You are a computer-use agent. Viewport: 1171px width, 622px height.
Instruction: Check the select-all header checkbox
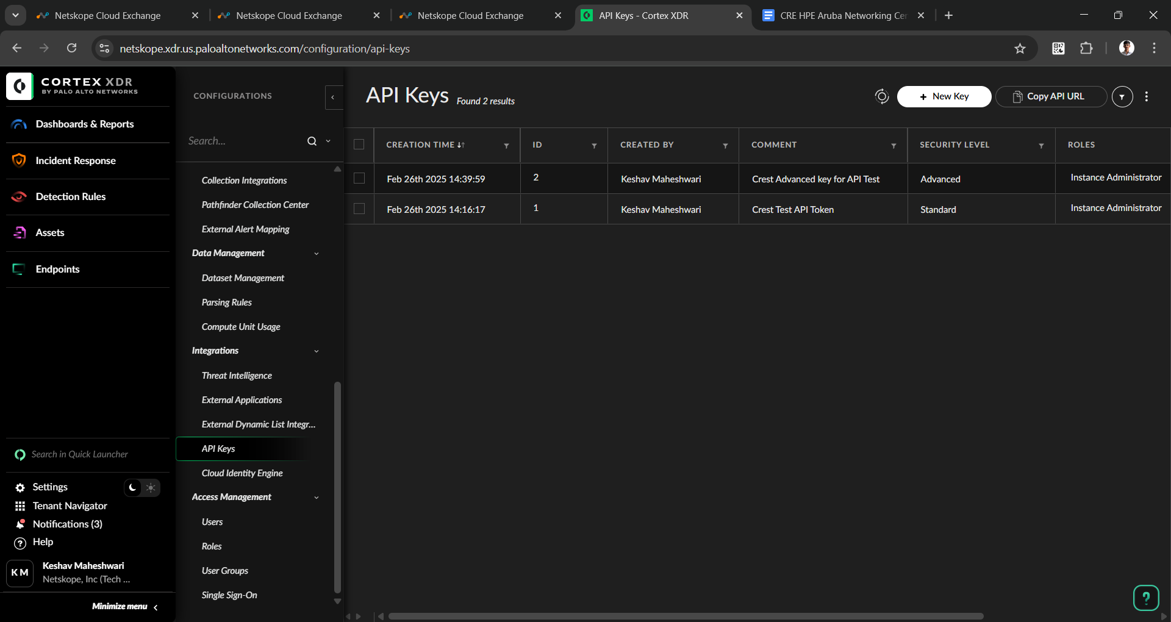click(x=359, y=145)
